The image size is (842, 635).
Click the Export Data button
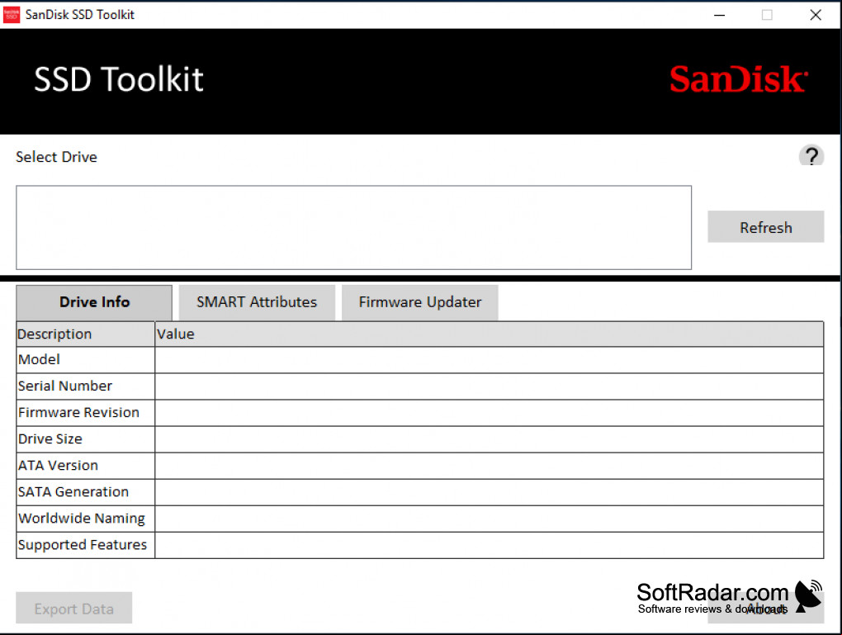[74, 608]
